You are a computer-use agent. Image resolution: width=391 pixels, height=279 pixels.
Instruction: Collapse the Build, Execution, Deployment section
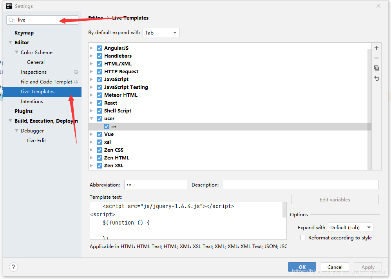tap(10, 121)
